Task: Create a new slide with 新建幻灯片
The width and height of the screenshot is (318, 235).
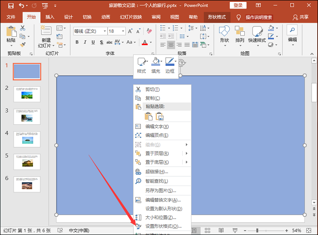Action: click(x=46, y=36)
